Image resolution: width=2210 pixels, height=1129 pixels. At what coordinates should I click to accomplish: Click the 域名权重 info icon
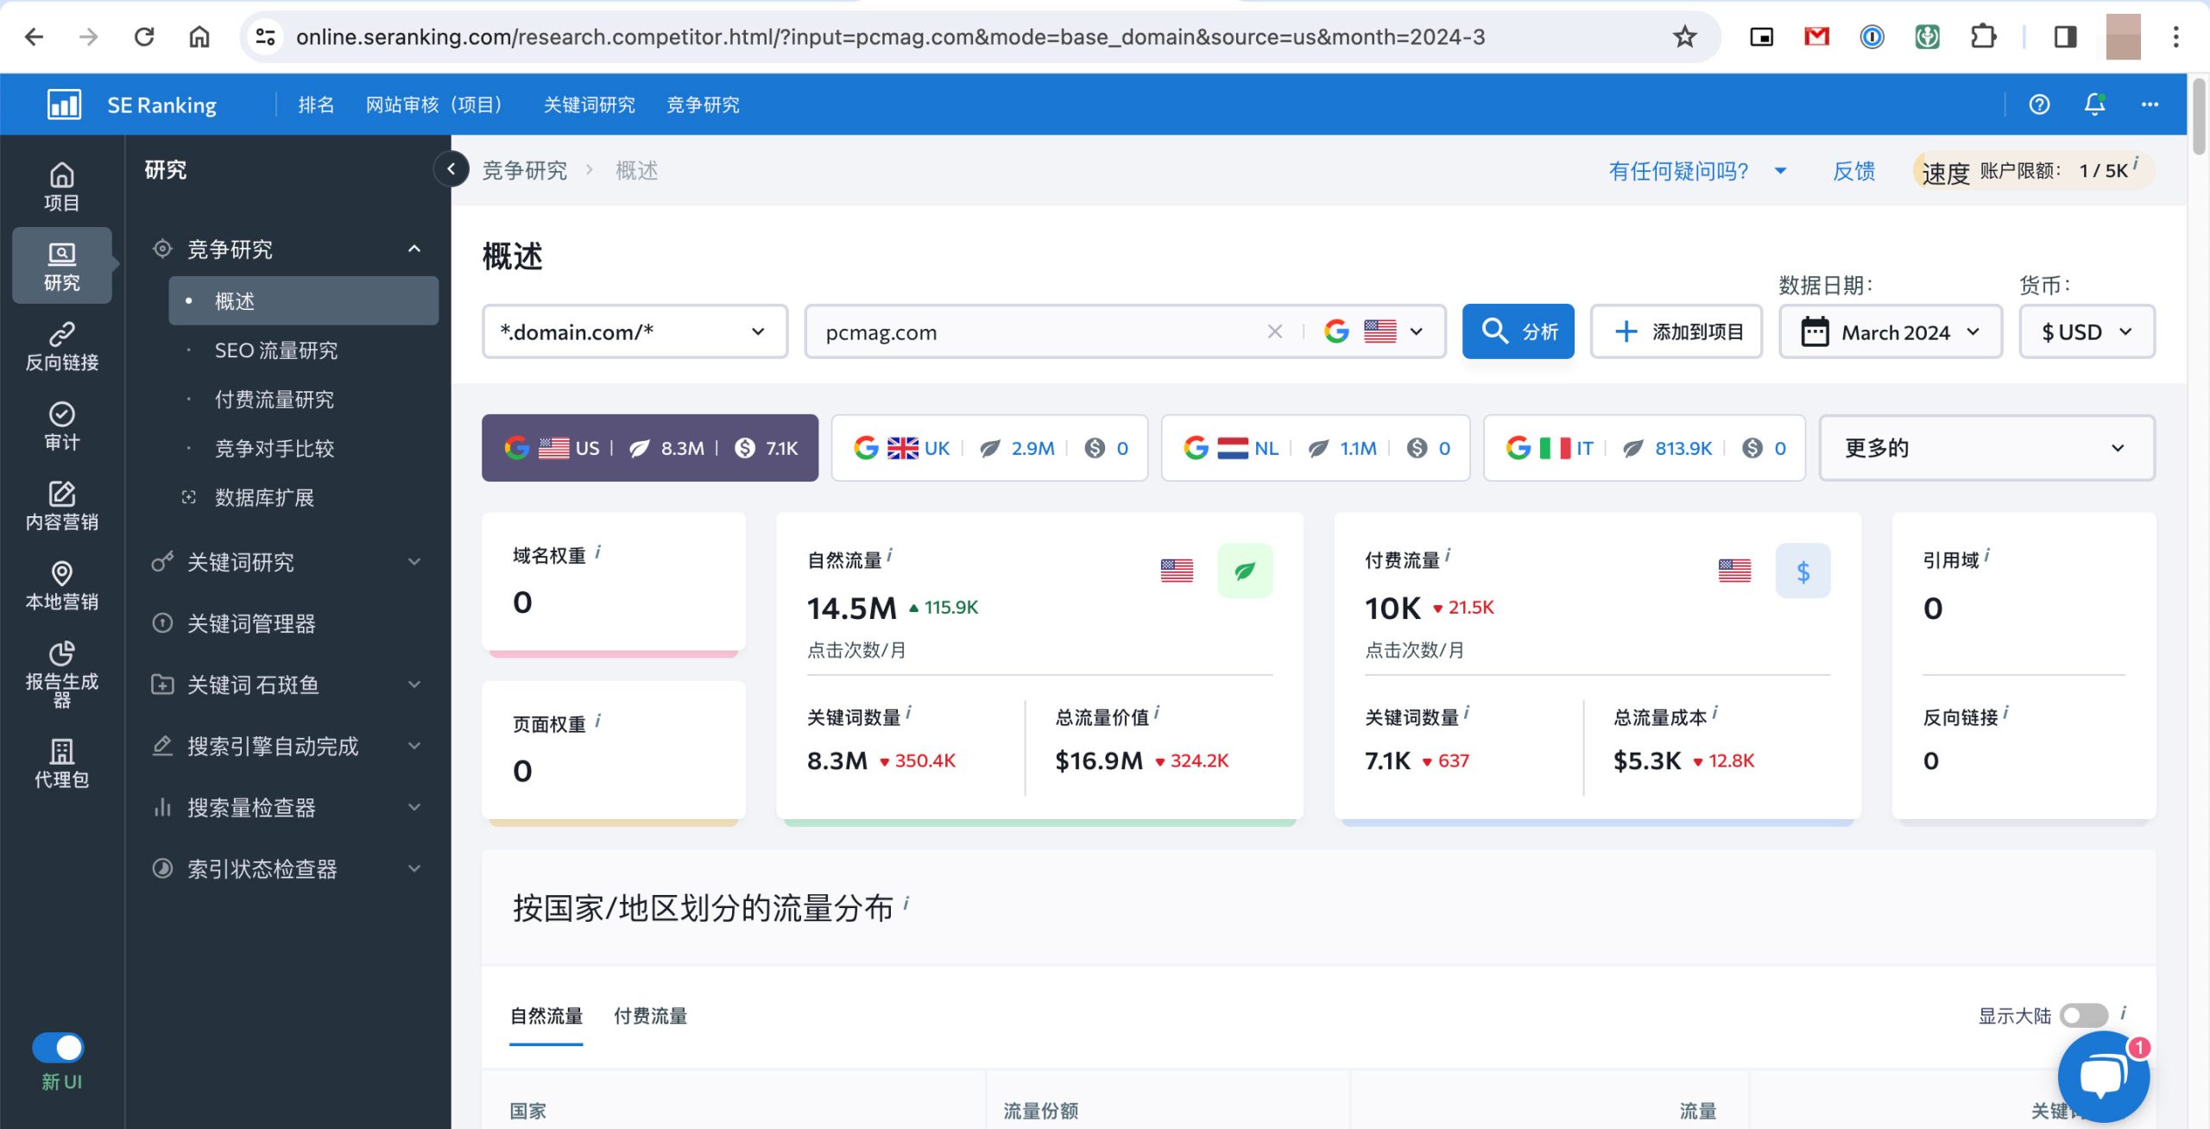tap(597, 552)
